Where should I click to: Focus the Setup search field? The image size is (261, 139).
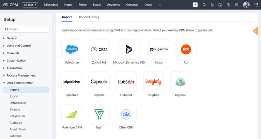[26, 29]
